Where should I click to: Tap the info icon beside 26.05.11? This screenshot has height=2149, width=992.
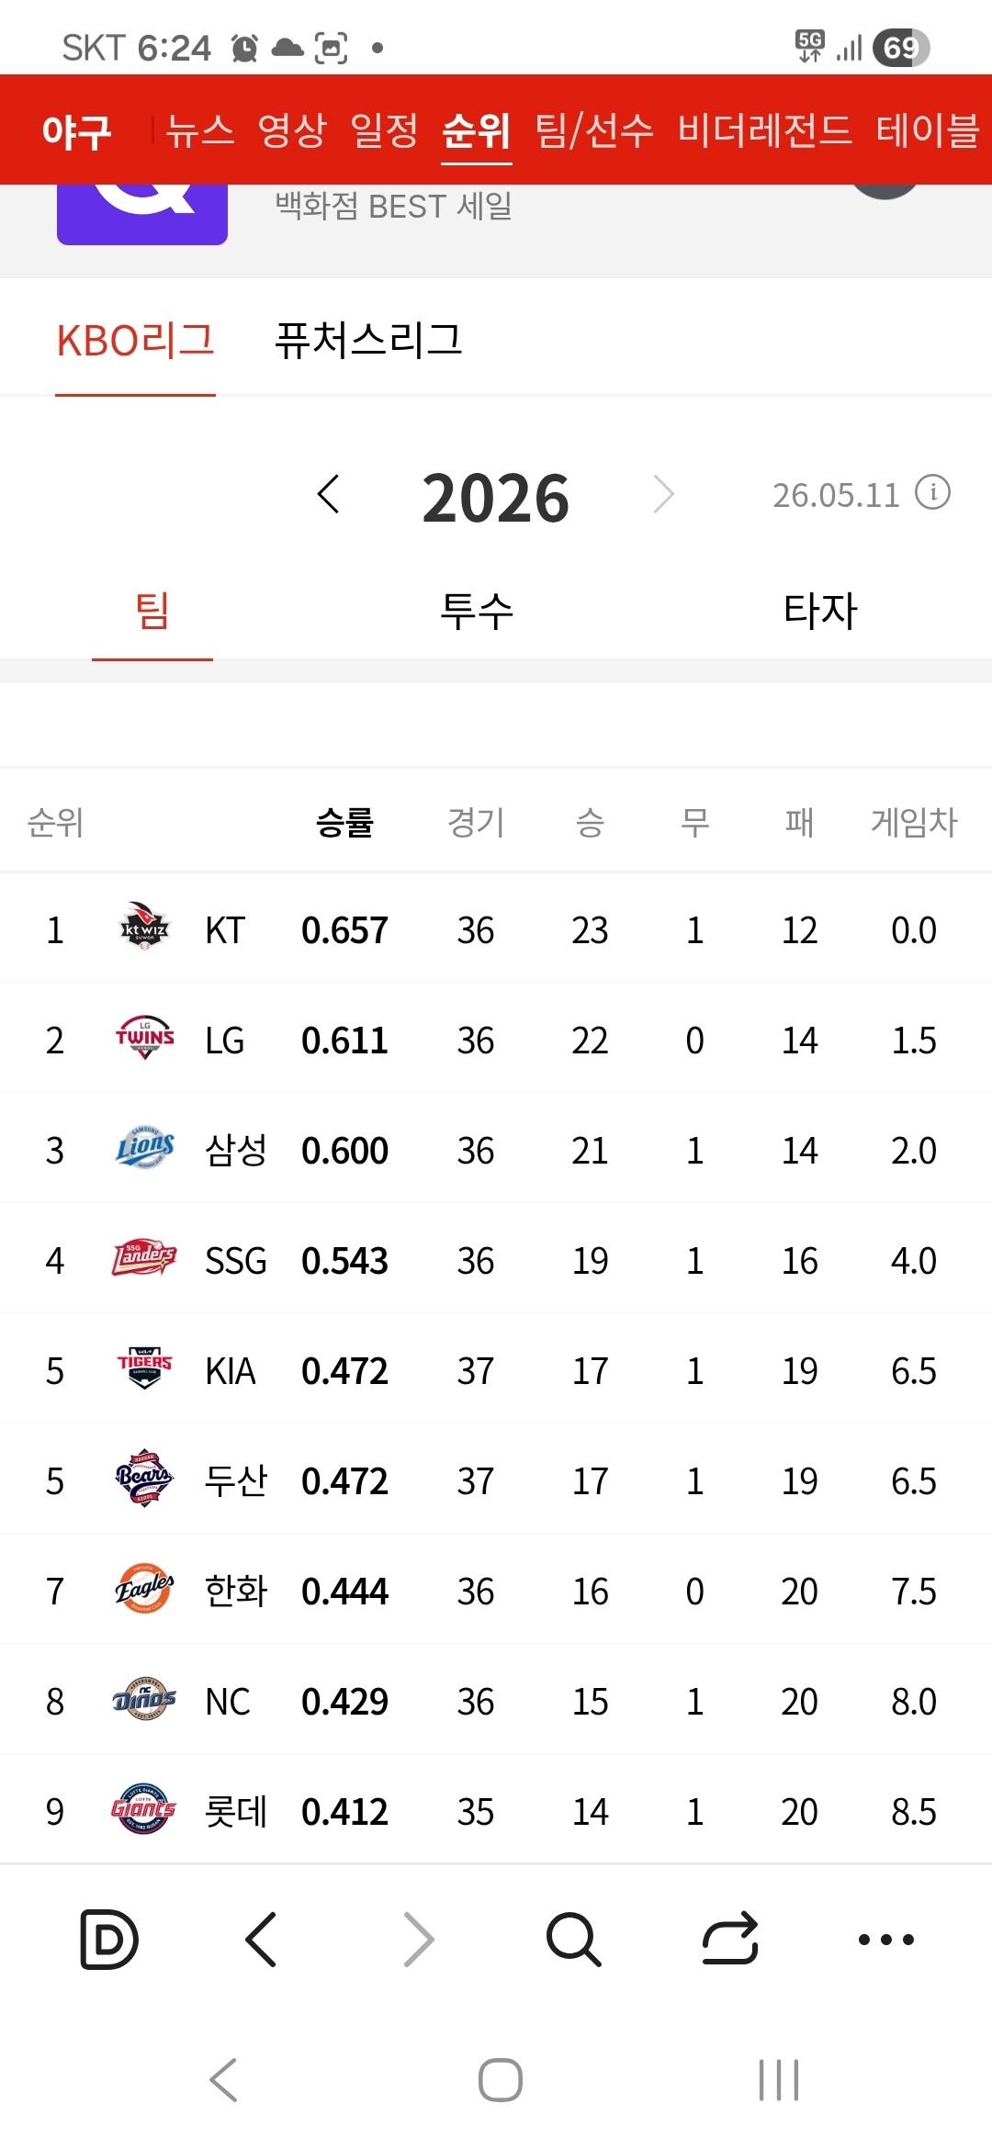coord(933,493)
